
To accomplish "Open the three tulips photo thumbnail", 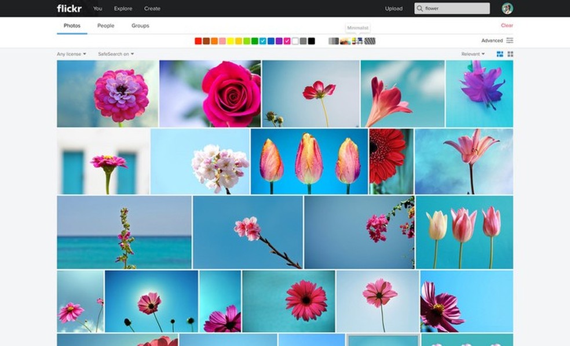I will pyautogui.click(x=309, y=161).
